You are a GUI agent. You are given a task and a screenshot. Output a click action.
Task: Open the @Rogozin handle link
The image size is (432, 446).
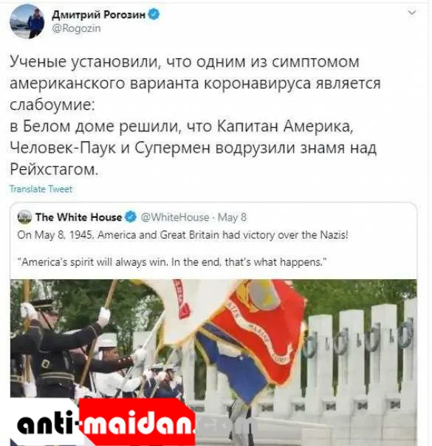pyautogui.click(x=76, y=29)
